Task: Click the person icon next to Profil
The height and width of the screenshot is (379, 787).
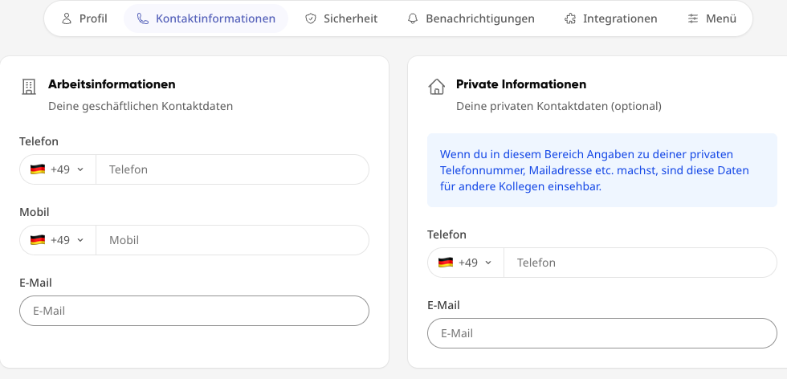Action: coord(66,19)
